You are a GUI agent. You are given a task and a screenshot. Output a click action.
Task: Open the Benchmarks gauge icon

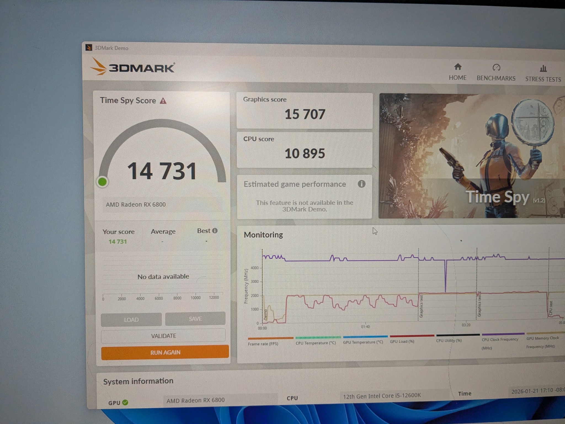coord(496,67)
